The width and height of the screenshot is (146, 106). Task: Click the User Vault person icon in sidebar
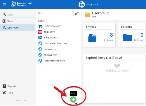(5, 28)
